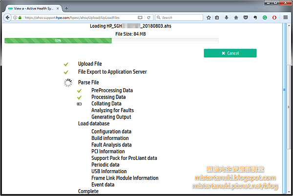293x196 pixels.
Task: Toggle reader view icon in address bar
Action: click(x=140, y=18)
